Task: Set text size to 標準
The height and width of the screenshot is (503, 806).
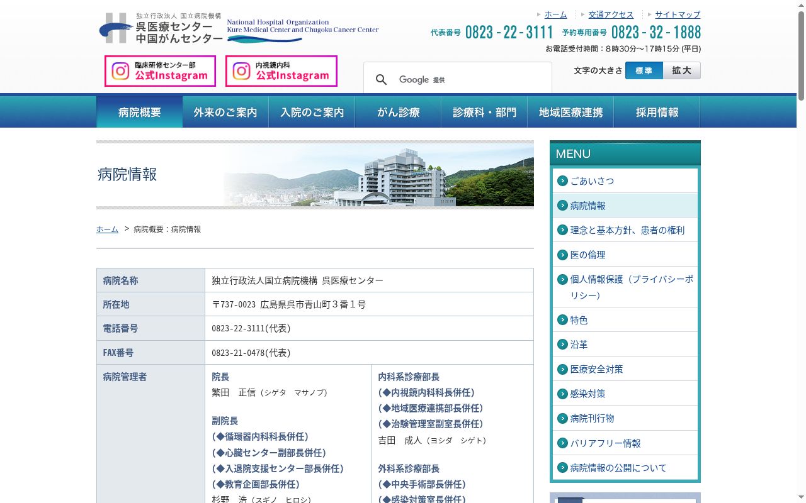Action: point(644,70)
